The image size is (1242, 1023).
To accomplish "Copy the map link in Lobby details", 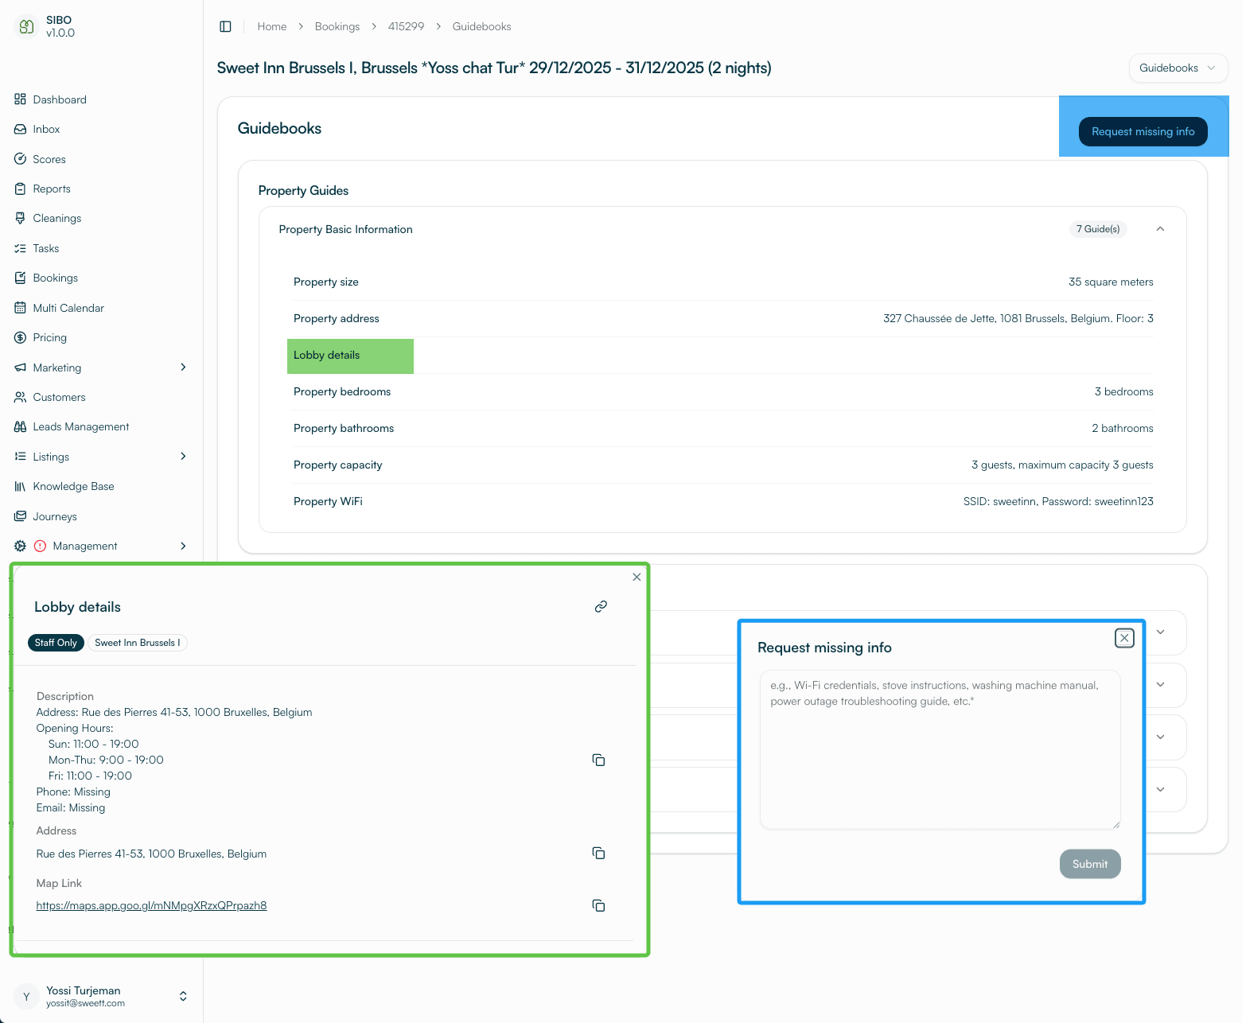I will coord(598,905).
